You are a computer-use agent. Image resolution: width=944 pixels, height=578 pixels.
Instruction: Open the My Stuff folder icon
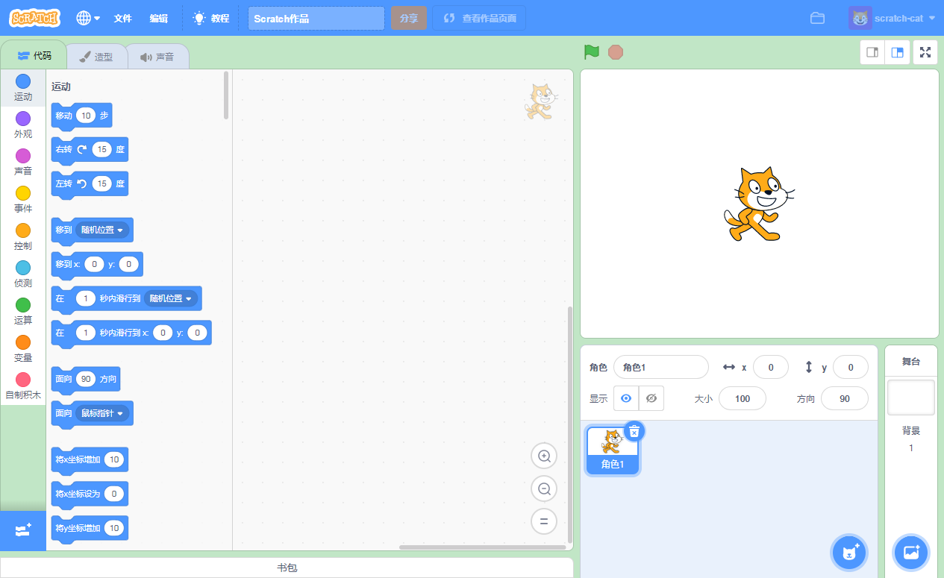[x=818, y=18]
